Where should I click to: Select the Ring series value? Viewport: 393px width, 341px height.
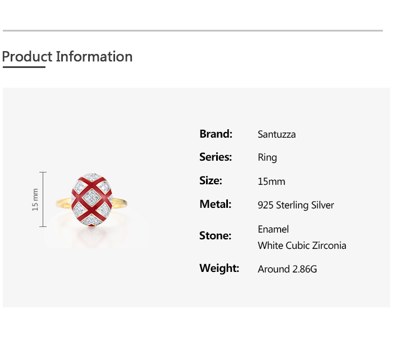point(267,158)
